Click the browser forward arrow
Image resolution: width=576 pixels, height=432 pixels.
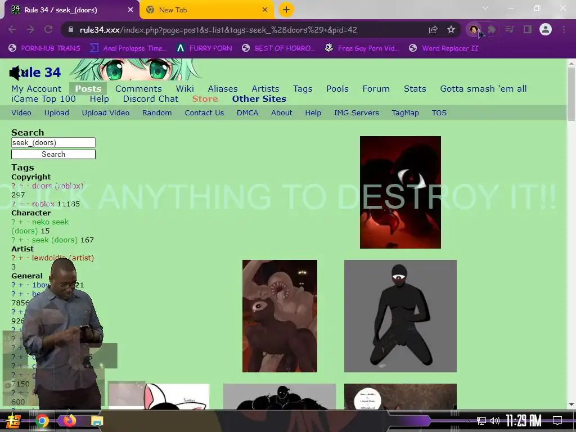click(30, 29)
